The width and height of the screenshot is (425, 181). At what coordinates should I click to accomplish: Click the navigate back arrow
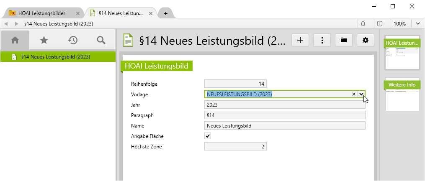[6, 24]
